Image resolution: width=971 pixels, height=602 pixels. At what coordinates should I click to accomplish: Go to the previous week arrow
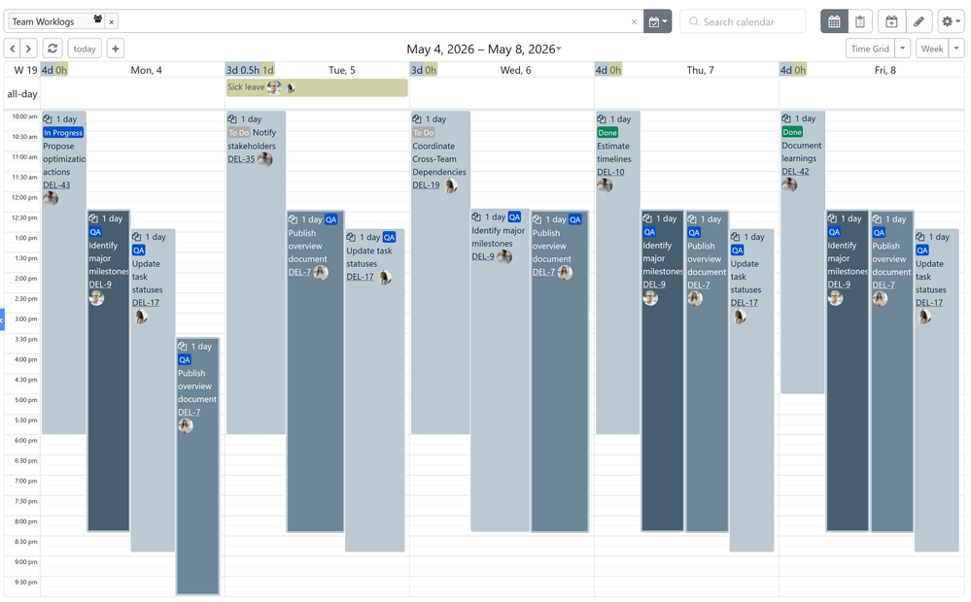[x=13, y=49]
